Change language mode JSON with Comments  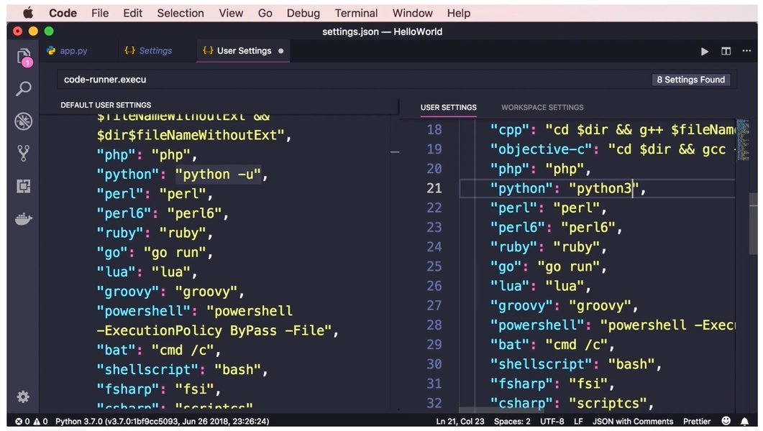(x=633, y=421)
